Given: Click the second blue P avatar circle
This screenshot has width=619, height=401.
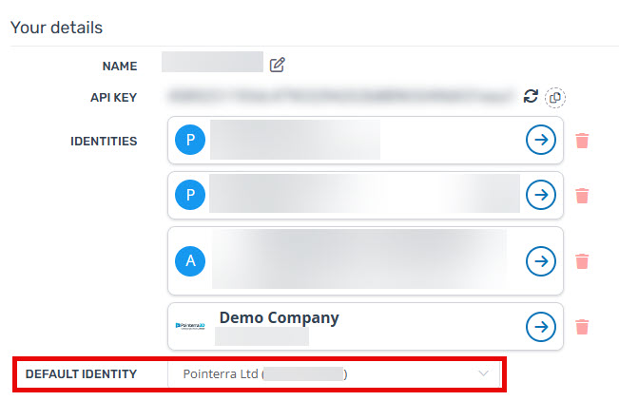Looking at the screenshot, I should tap(190, 195).
